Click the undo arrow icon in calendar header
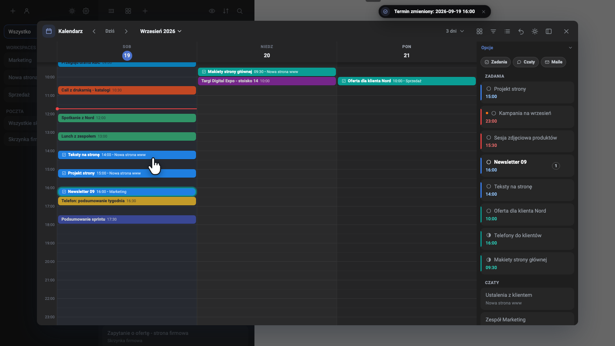Screen dimensions: 615x346 [521, 32]
